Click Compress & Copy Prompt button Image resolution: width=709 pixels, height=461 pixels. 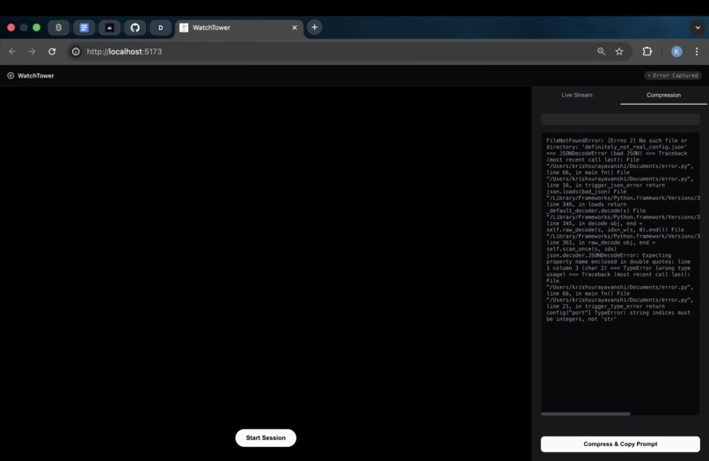620,443
